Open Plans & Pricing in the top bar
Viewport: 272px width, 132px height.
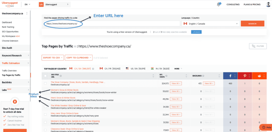coord(252,4)
